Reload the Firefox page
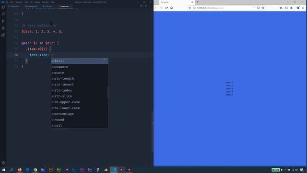The width and height of the screenshot is (307, 173). coord(166,8)
